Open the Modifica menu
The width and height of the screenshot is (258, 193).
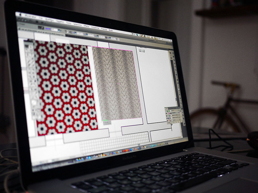tap(49, 20)
